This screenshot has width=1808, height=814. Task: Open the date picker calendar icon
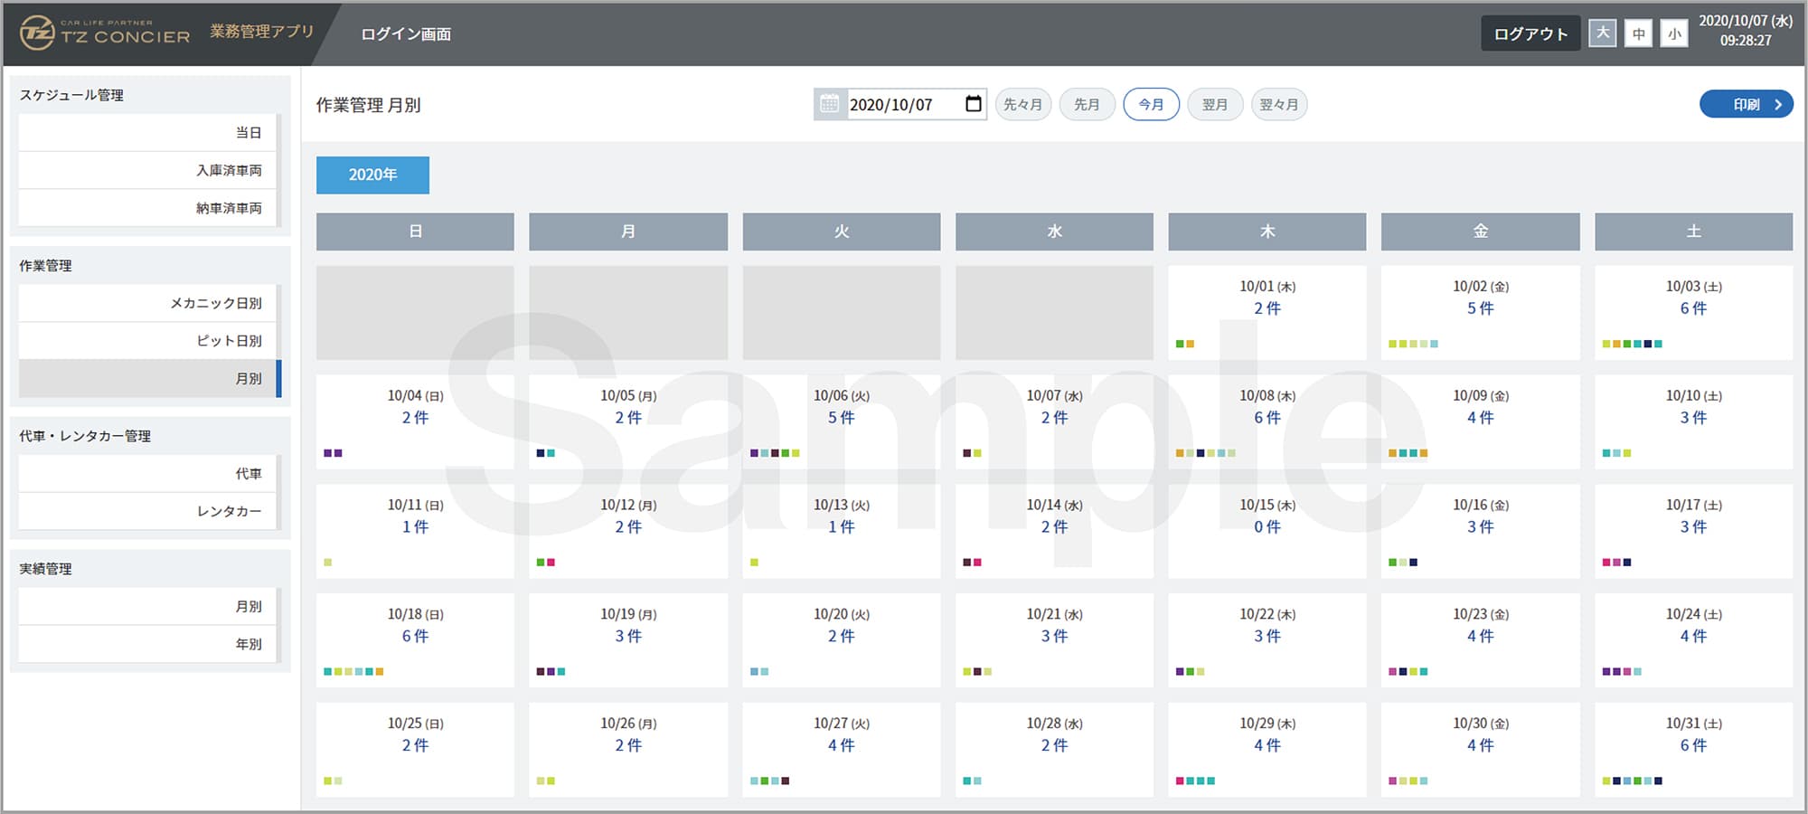pos(973,104)
